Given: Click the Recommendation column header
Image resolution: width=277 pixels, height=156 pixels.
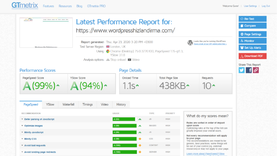Looking at the screenshot, I should click(x=31, y=113).
